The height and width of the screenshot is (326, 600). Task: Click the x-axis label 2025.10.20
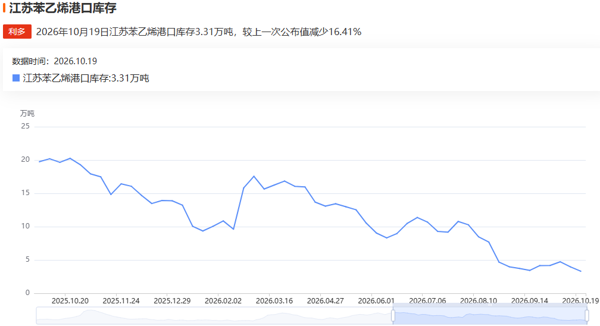pos(70,301)
